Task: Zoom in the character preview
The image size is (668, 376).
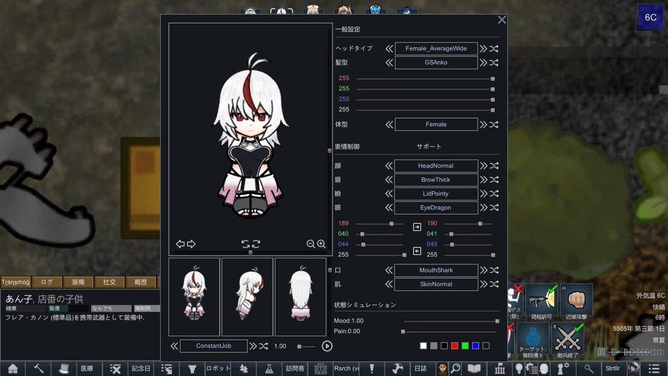Action: pyautogui.click(x=321, y=244)
